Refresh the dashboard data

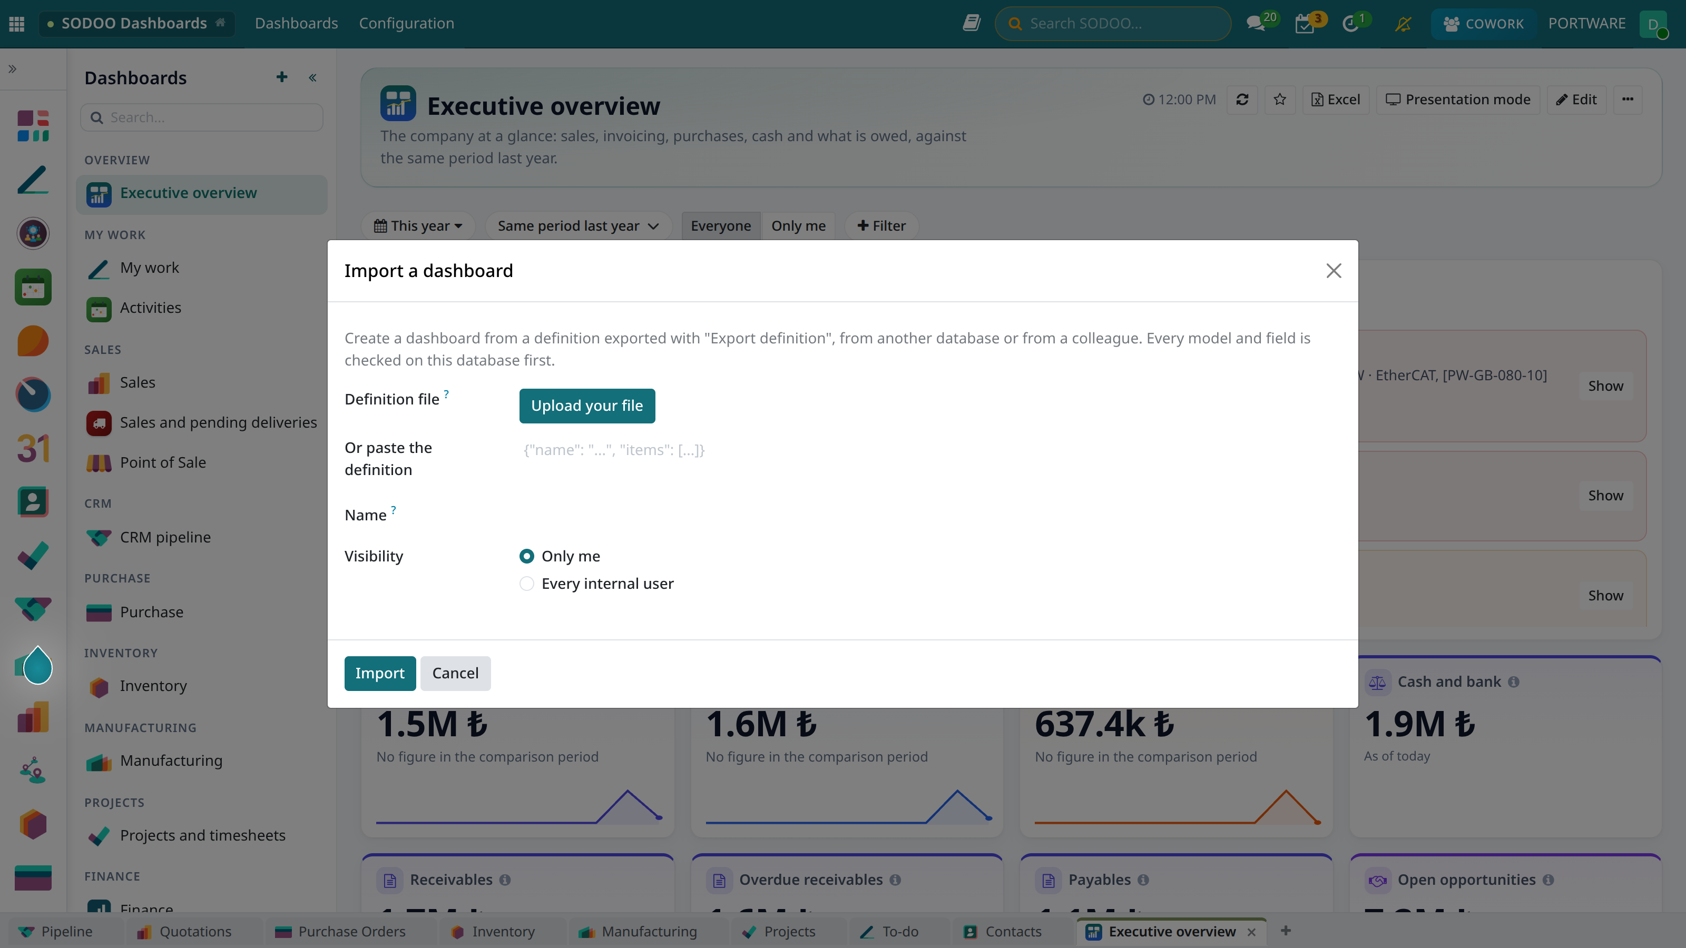point(1242,100)
